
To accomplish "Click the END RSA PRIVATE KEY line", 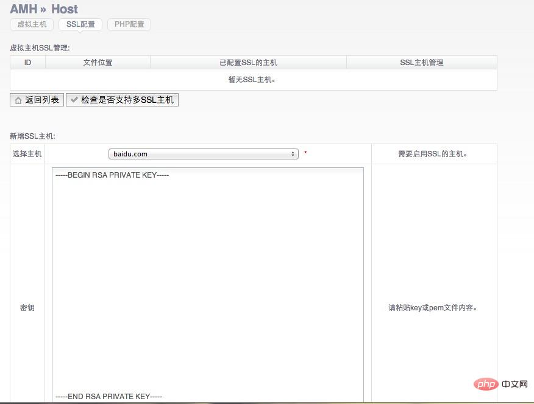I will tap(109, 397).
